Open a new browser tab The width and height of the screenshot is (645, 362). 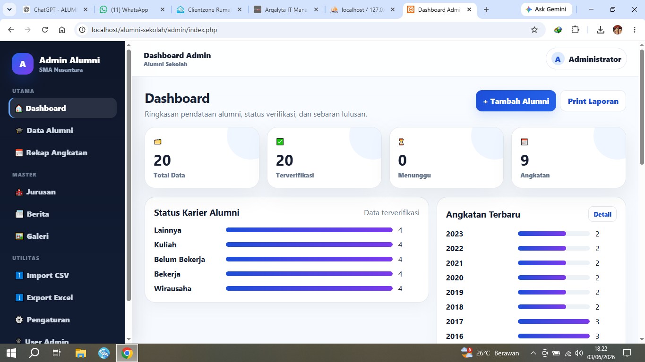[x=486, y=9]
